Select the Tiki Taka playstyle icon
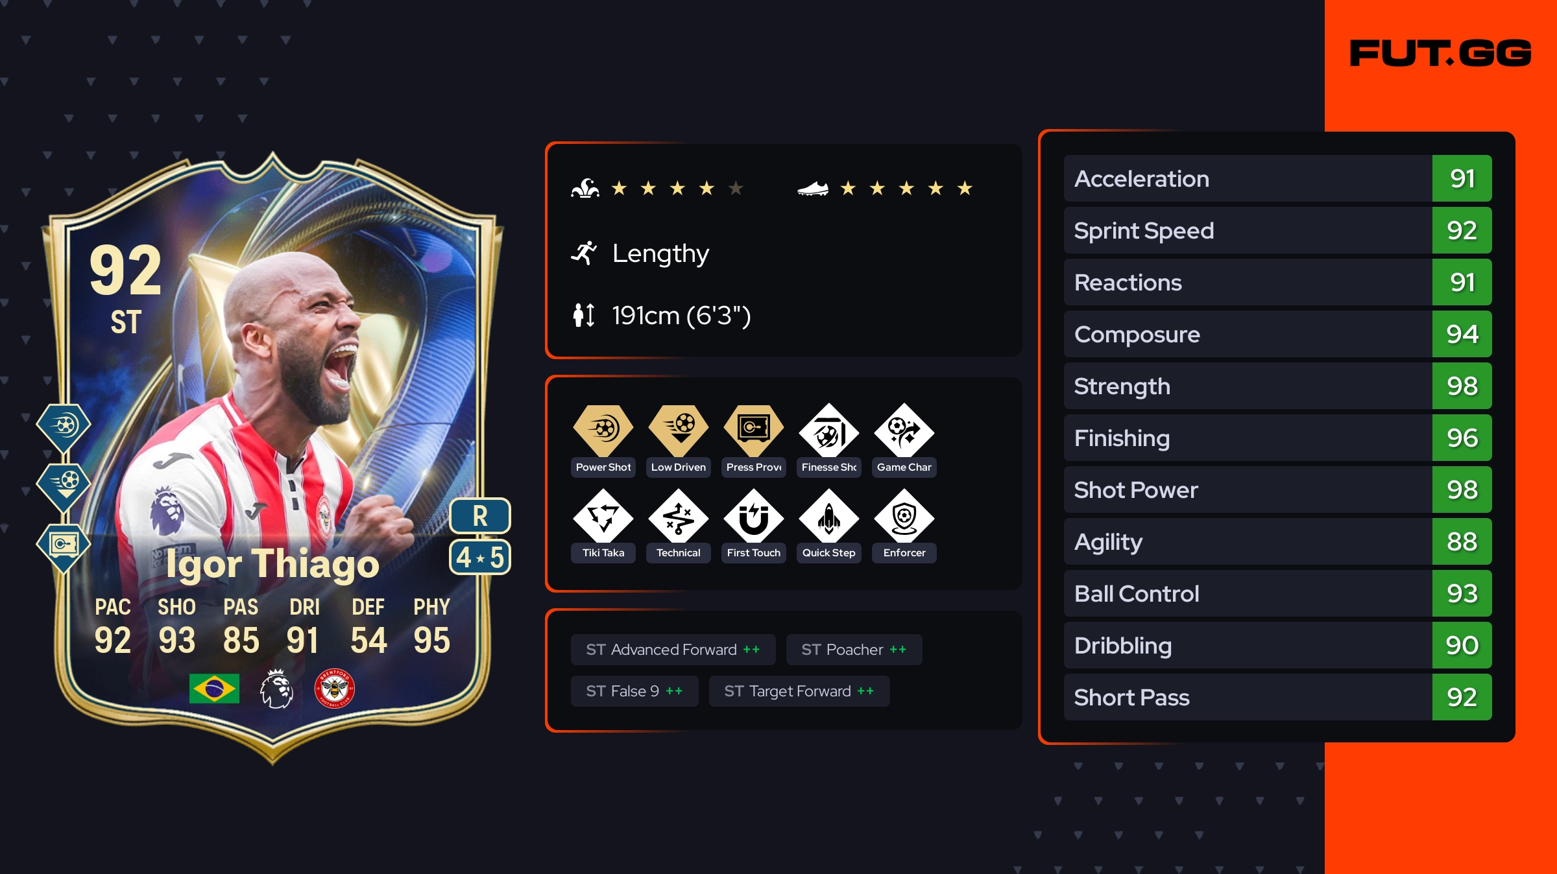Image resolution: width=1557 pixels, height=874 pixels. tap(603, 517)
